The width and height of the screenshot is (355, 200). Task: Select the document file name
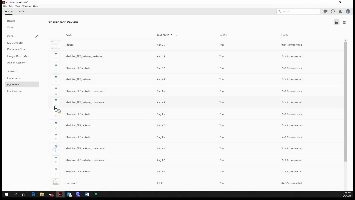[71, 183]
